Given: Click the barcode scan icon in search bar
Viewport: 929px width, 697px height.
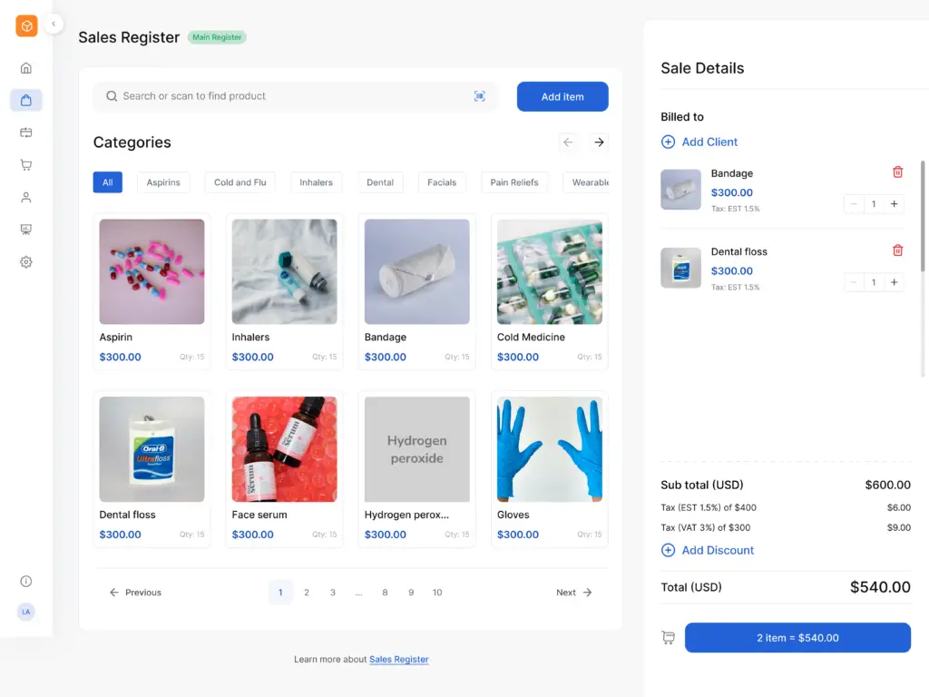Looking at the screenshot, I should (480, 96).
